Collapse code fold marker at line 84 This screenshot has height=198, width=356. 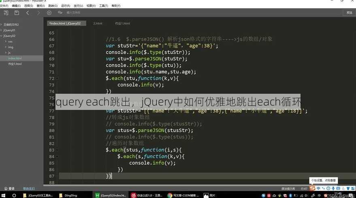tap(57, 156)
